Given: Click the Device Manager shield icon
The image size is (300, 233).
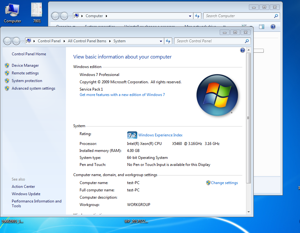Looking at the screenshot, I should (x=7, y=65).
